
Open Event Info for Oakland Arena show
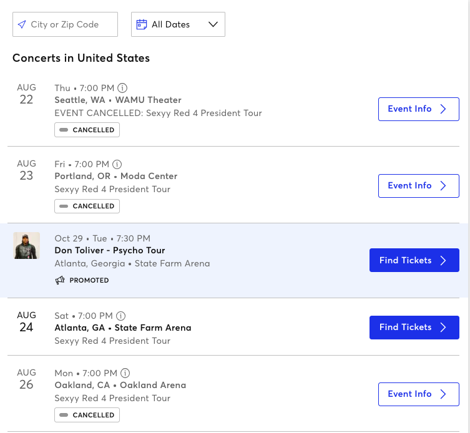pos(418,394)
